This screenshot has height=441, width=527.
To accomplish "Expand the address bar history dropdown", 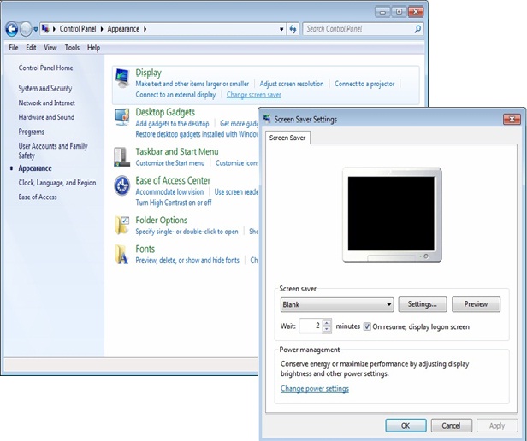I will [x=281, y=29].
